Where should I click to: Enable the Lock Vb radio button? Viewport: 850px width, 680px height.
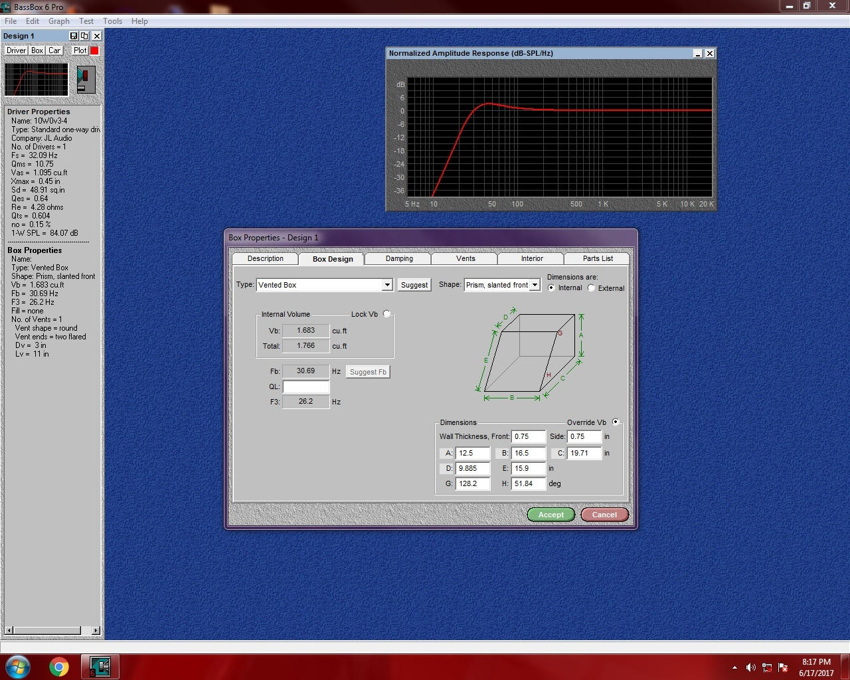pos(386,314)
